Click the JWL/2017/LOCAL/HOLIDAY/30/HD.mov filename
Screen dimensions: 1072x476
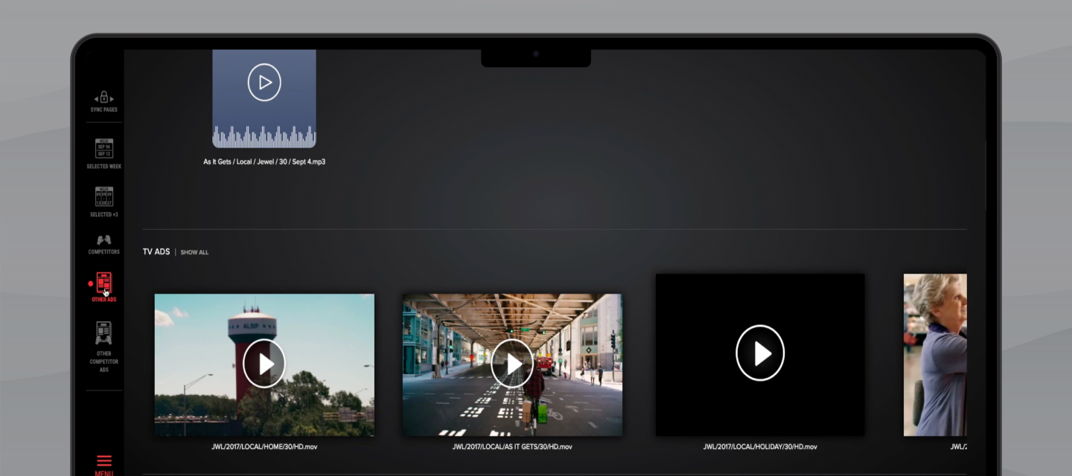point(760,447)
